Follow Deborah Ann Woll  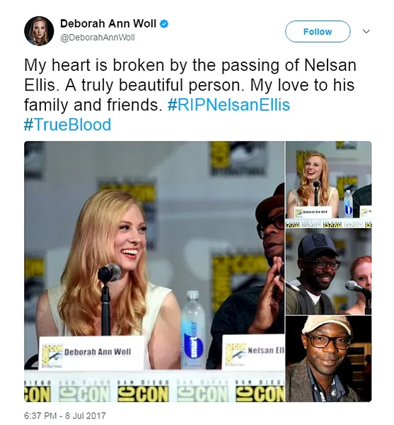tap(318, 31)
